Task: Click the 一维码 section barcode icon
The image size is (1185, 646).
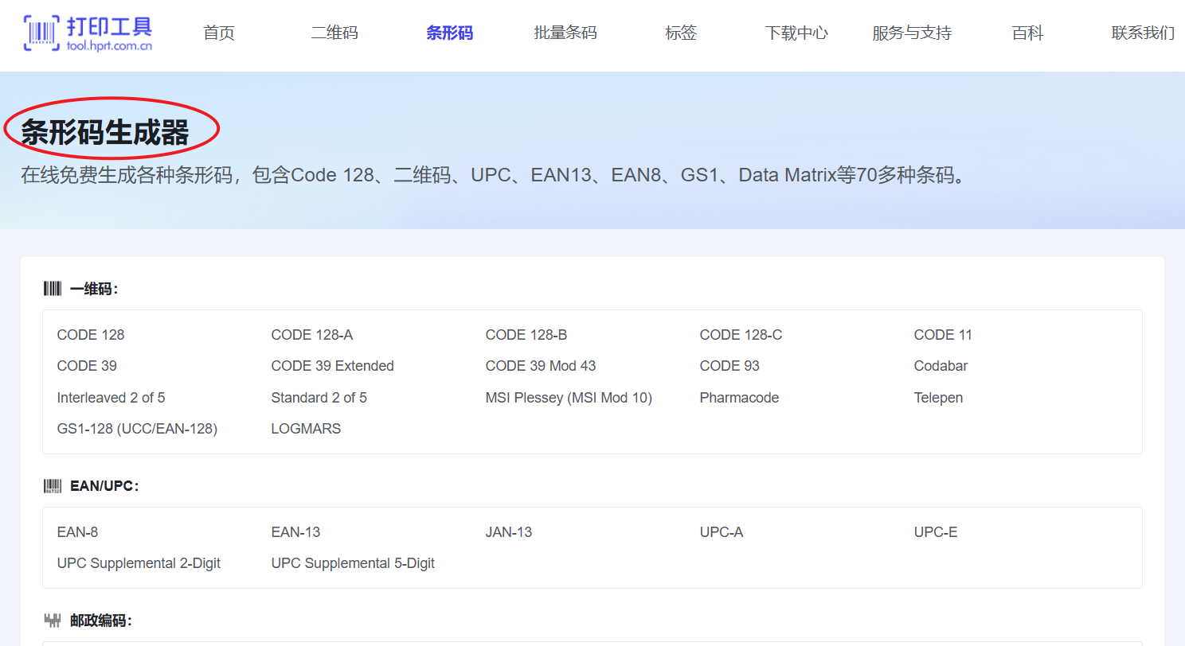Action: pos(53,289)
